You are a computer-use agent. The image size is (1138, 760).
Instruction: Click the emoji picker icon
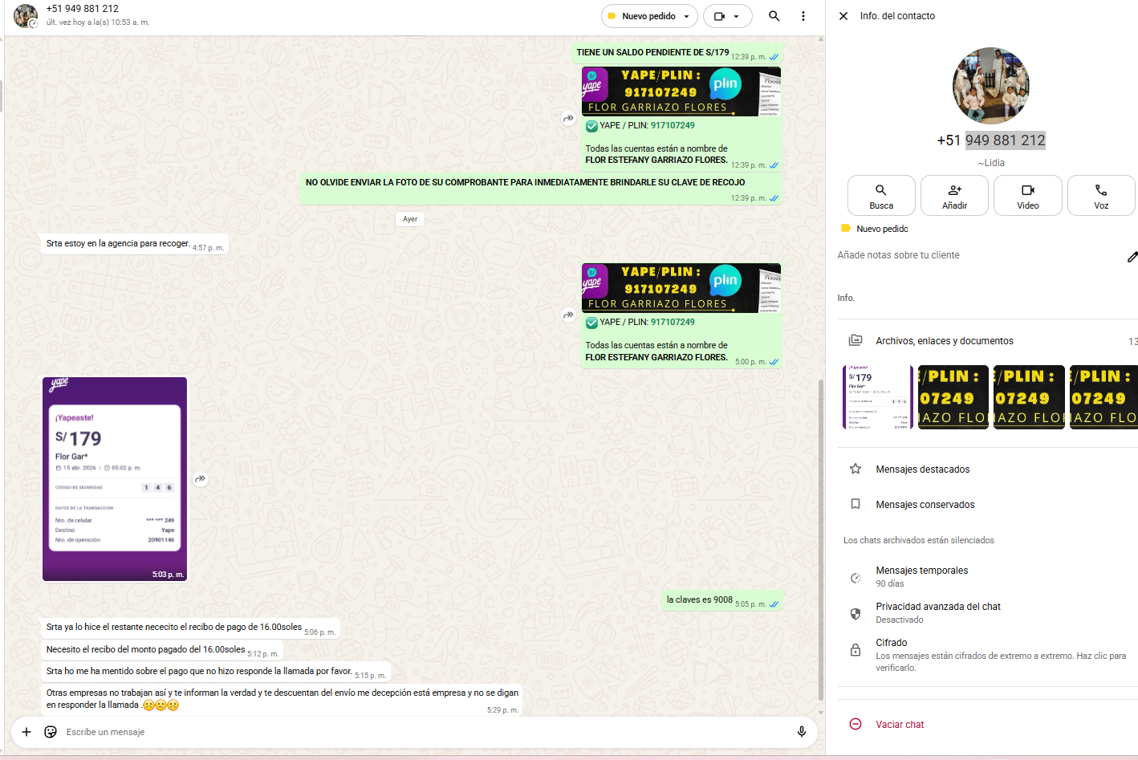point(51,732)
